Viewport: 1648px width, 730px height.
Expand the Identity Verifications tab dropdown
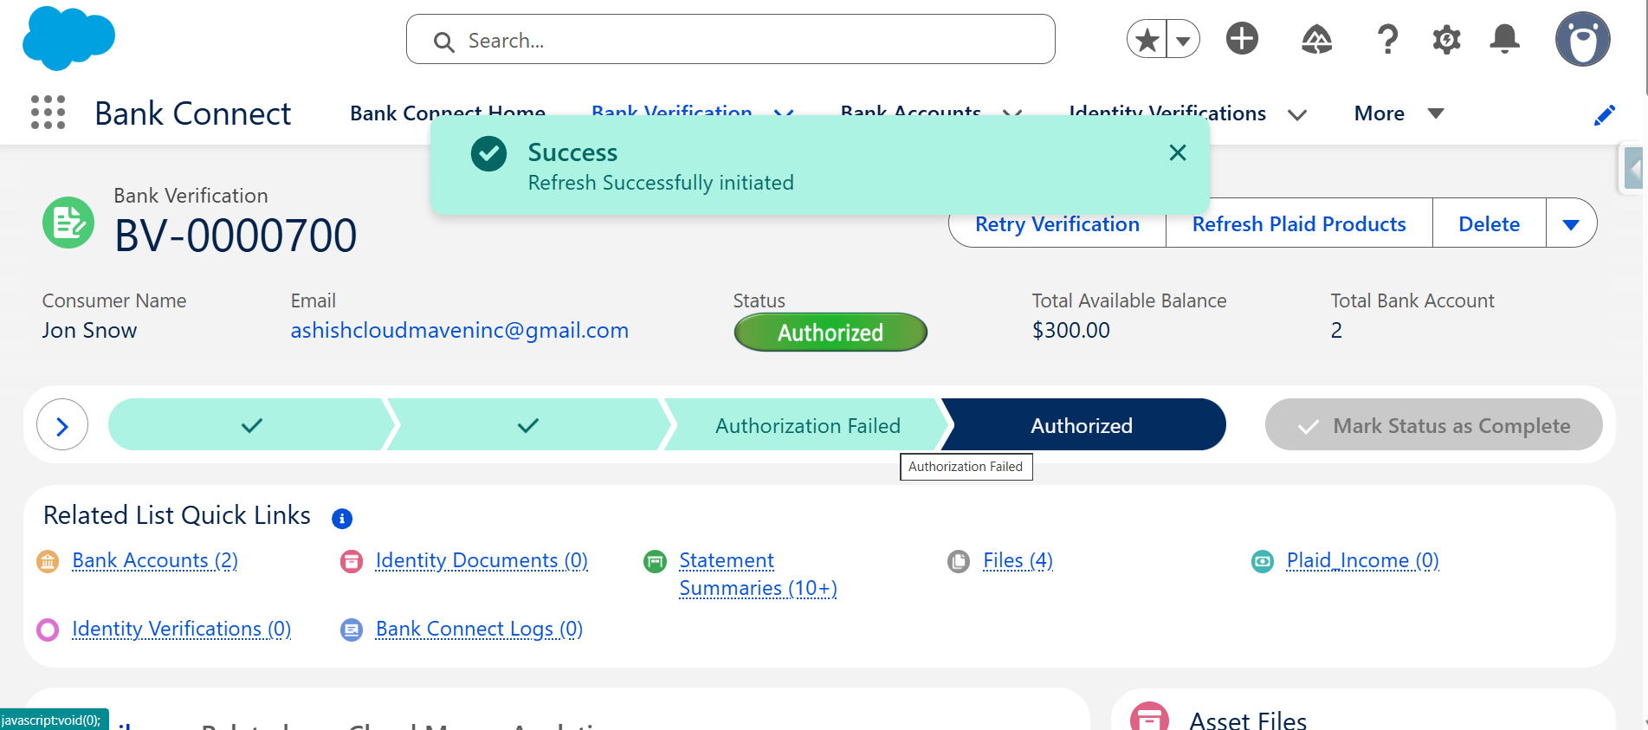1297,114
